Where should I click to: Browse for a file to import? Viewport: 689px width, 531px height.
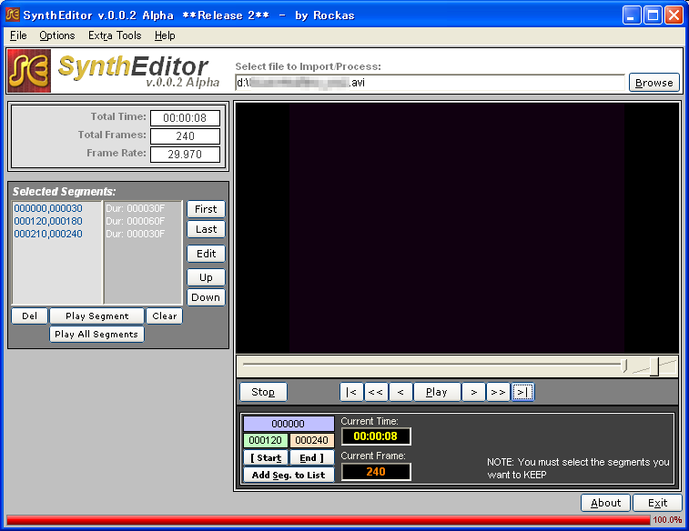[x=654, y=83]
